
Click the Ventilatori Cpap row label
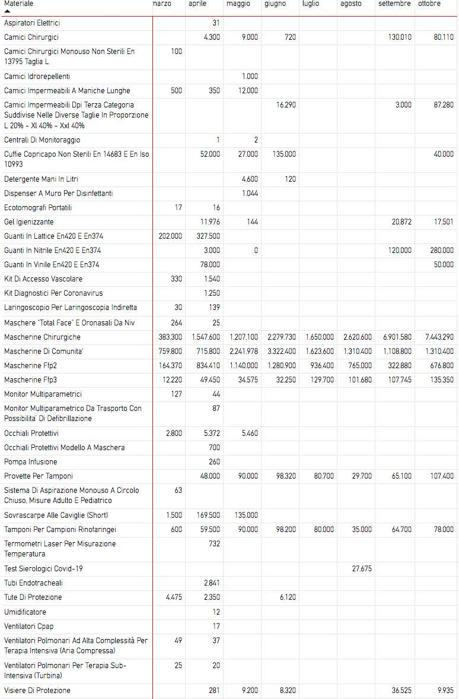click(29, 627)
